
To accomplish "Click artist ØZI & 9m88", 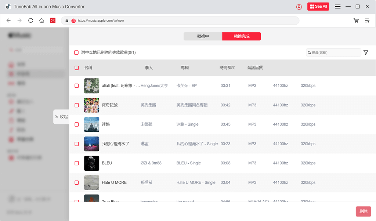I will click(x=151, y=163).
